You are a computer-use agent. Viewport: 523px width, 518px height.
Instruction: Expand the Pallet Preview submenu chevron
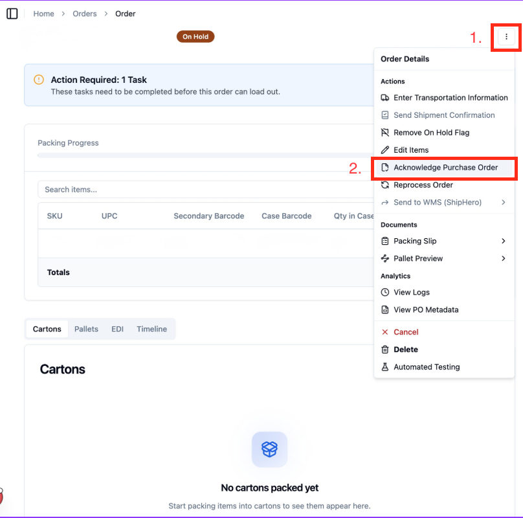(x=504, y=258)
